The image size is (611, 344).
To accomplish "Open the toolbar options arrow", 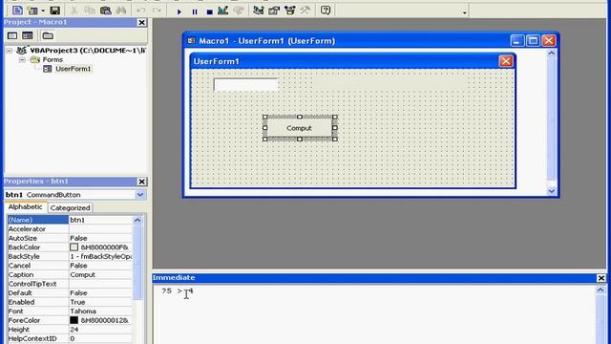I will coord(465,12).
